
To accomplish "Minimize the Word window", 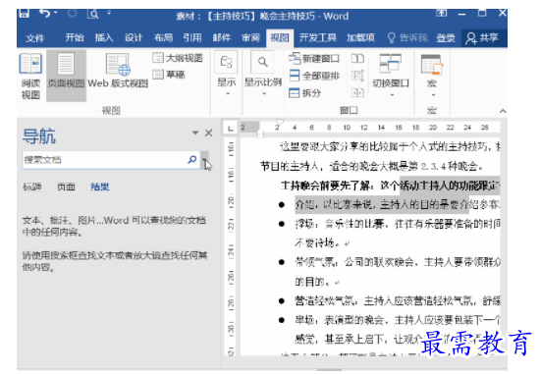I will (461, 14).
